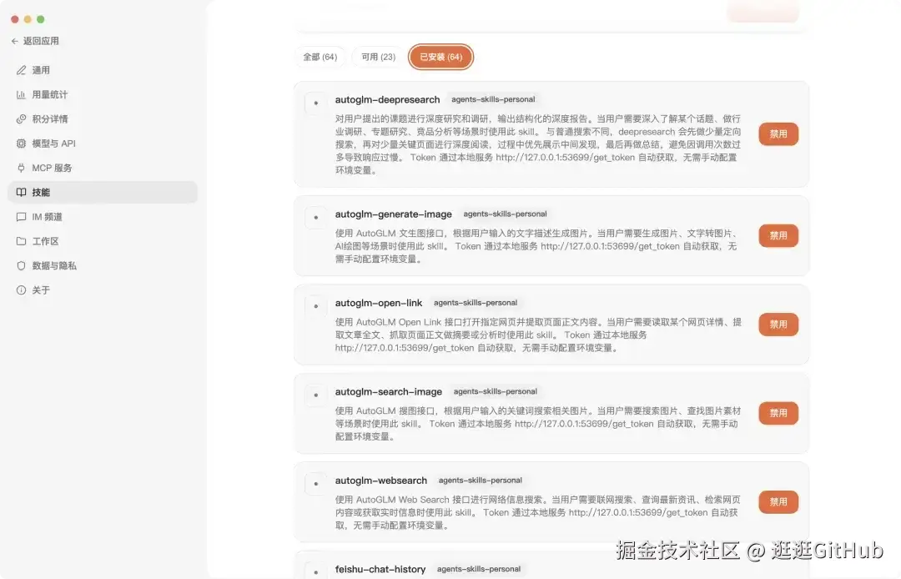The image size is (901, 579).
Task: Click agents-skills-personal tag on autoglm-deepresearch
Action: (x=493, y=99)
